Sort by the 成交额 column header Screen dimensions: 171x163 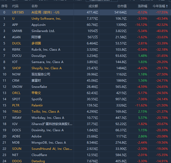[93, 6]
